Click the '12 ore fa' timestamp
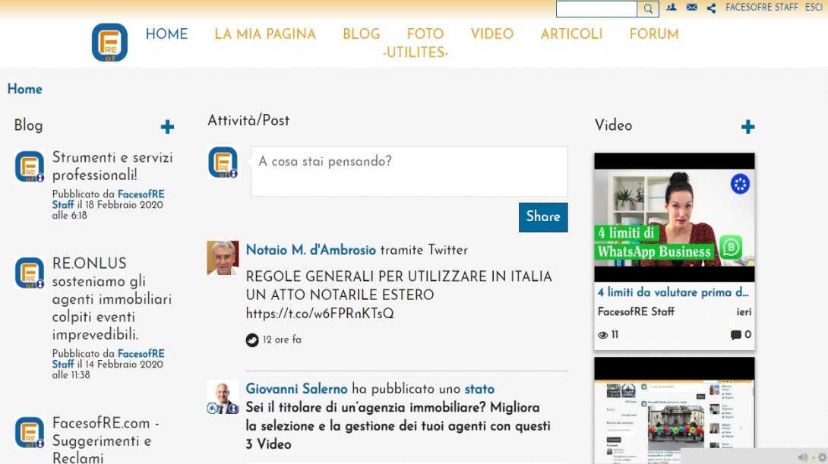 point(282,340)
